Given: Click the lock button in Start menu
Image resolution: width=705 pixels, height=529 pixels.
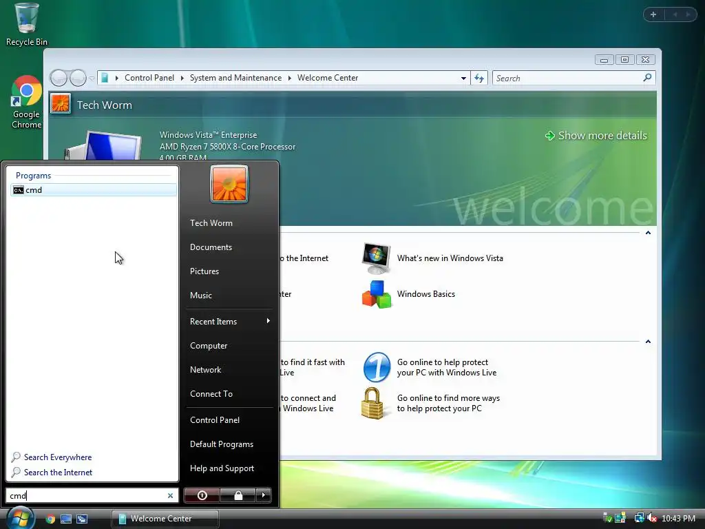Looking at the screenshot, I should [x=238, y=495].
